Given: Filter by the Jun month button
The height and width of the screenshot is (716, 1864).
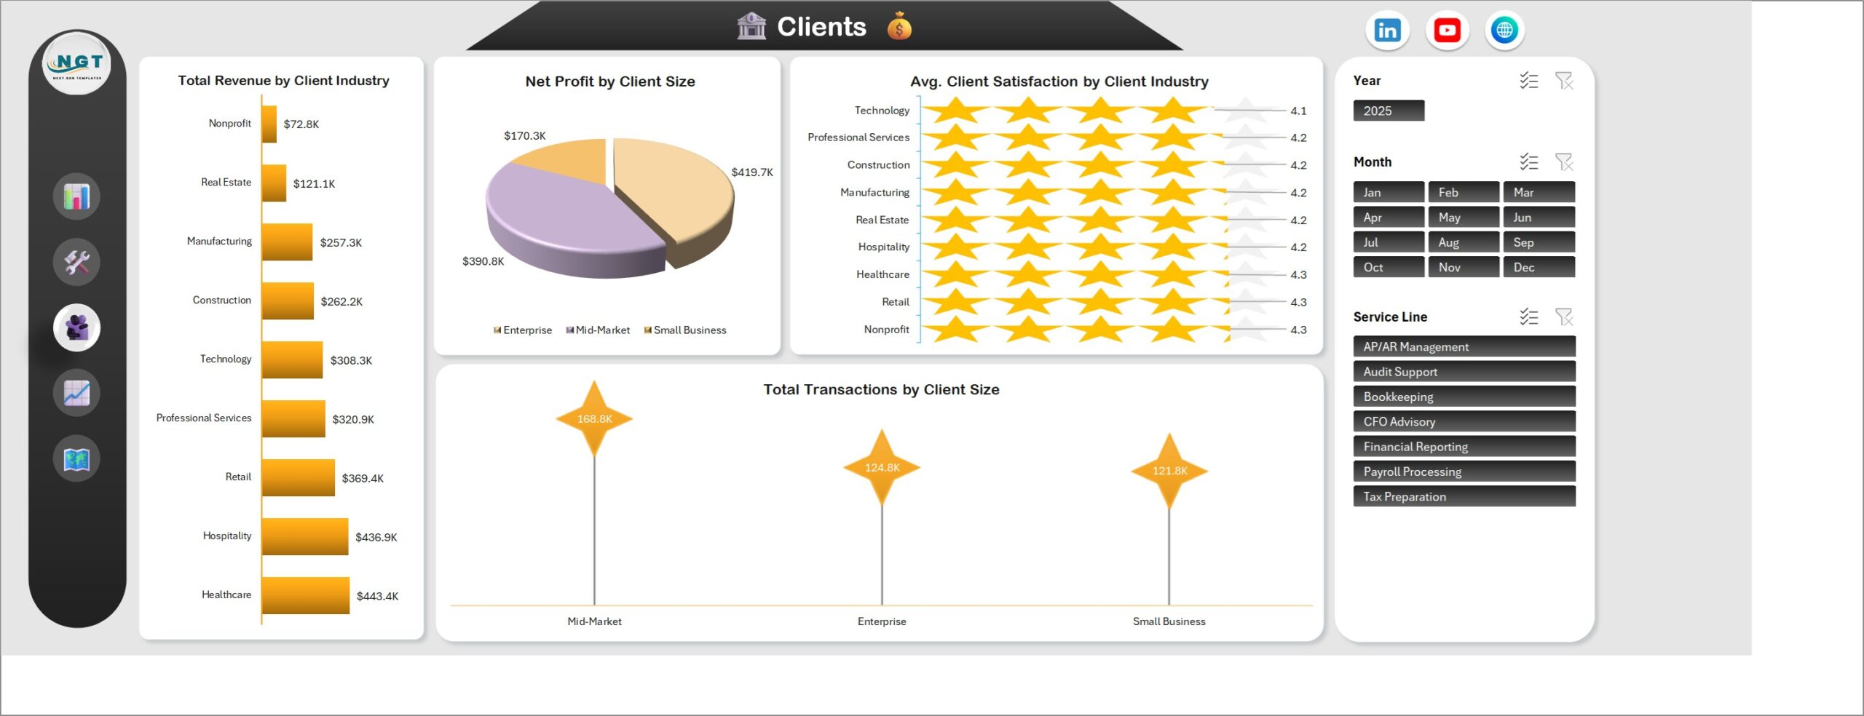Looking at the screenshot, I should (1539, 217).
